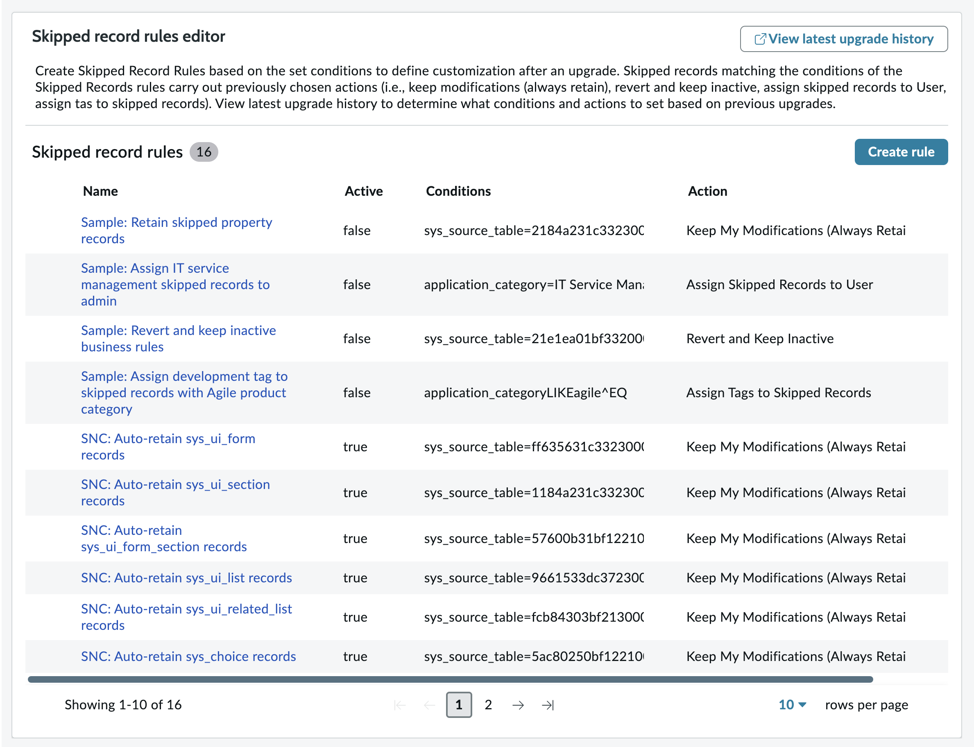Click condition sys_source_table=ff635631c332300
Image resolution: width=974 pixels, height=747 pixels.
click(x=534, y=446)
